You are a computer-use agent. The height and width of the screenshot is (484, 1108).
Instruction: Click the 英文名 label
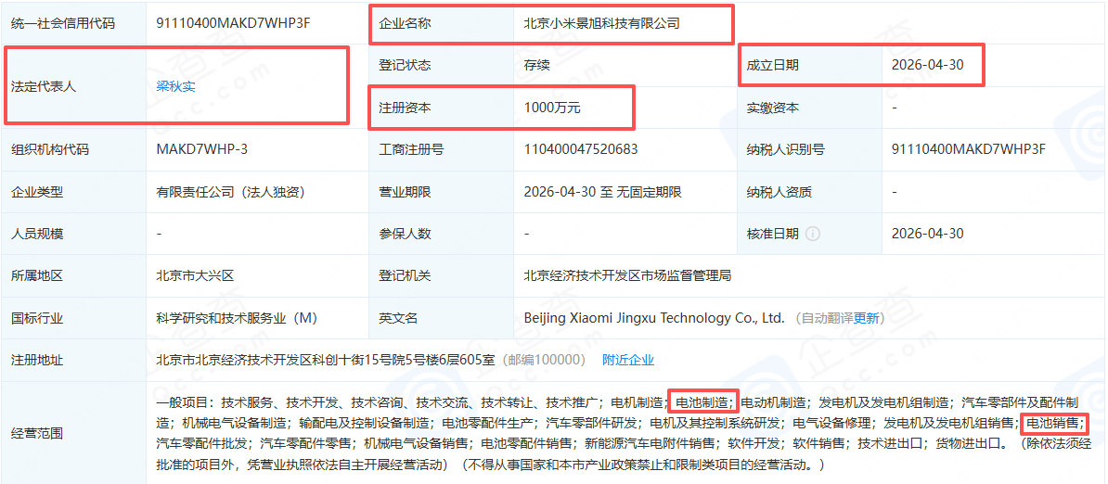[x=398, y=318]
